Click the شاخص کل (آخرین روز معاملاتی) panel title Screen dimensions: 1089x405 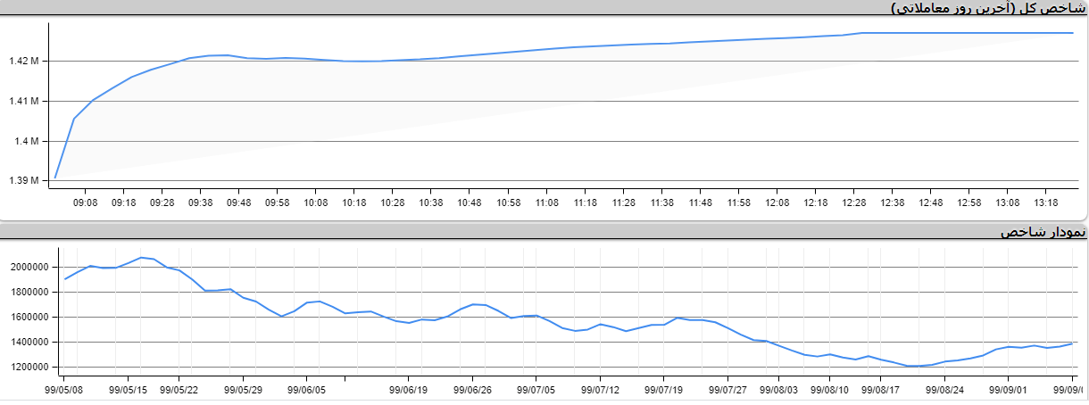pyautogui.click(x=988, y=8)
